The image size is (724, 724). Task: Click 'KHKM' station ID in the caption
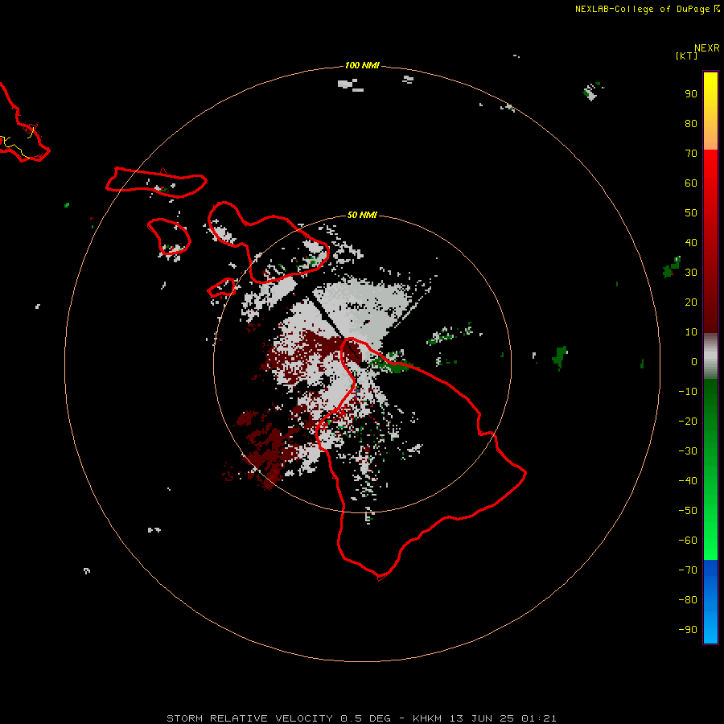(x=428, y=718)
